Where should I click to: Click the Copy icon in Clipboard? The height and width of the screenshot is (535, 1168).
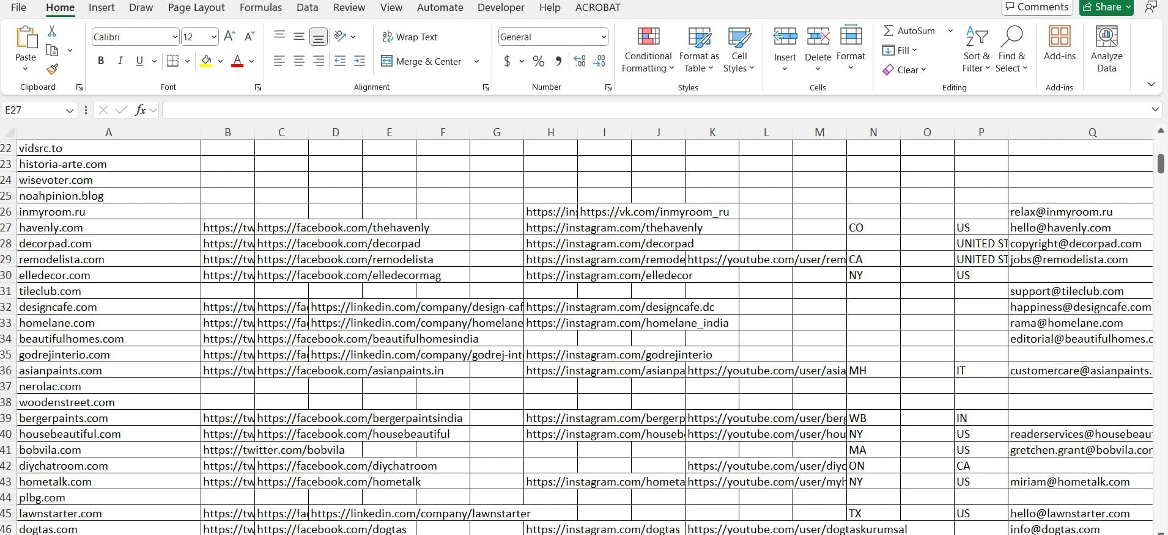tap(53, 51)
